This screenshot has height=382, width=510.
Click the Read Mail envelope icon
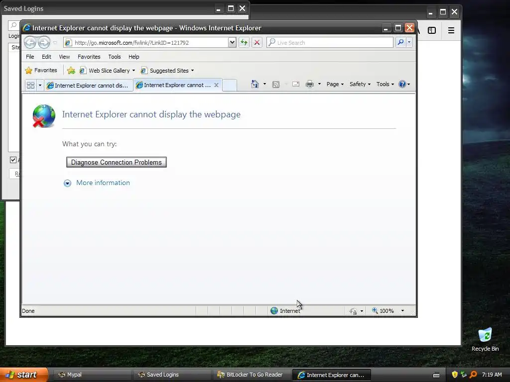[x=296, y=84]
